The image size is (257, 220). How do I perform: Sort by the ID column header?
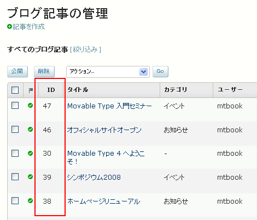51,90
